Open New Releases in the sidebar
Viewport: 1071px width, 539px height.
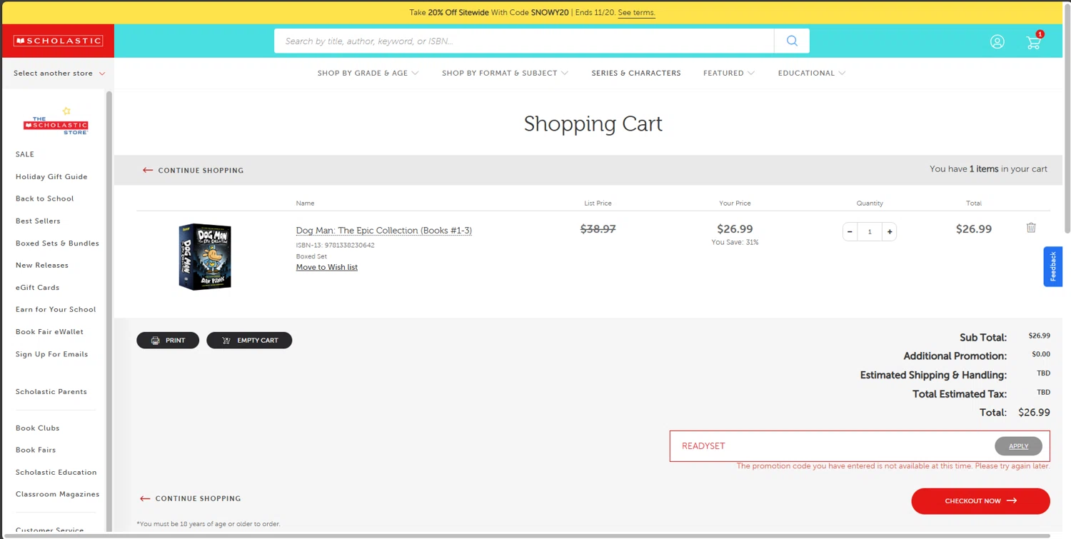click(x=42, y=265)
